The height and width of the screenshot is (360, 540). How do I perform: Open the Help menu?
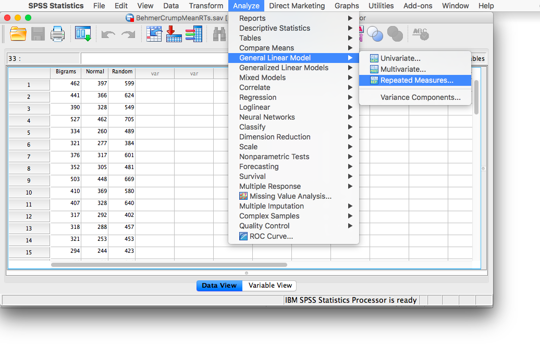click(486, 6)
